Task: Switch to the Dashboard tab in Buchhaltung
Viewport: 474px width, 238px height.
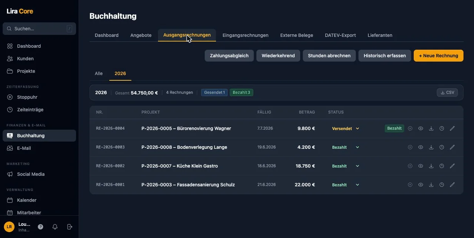Action: (x=107, y=35)
